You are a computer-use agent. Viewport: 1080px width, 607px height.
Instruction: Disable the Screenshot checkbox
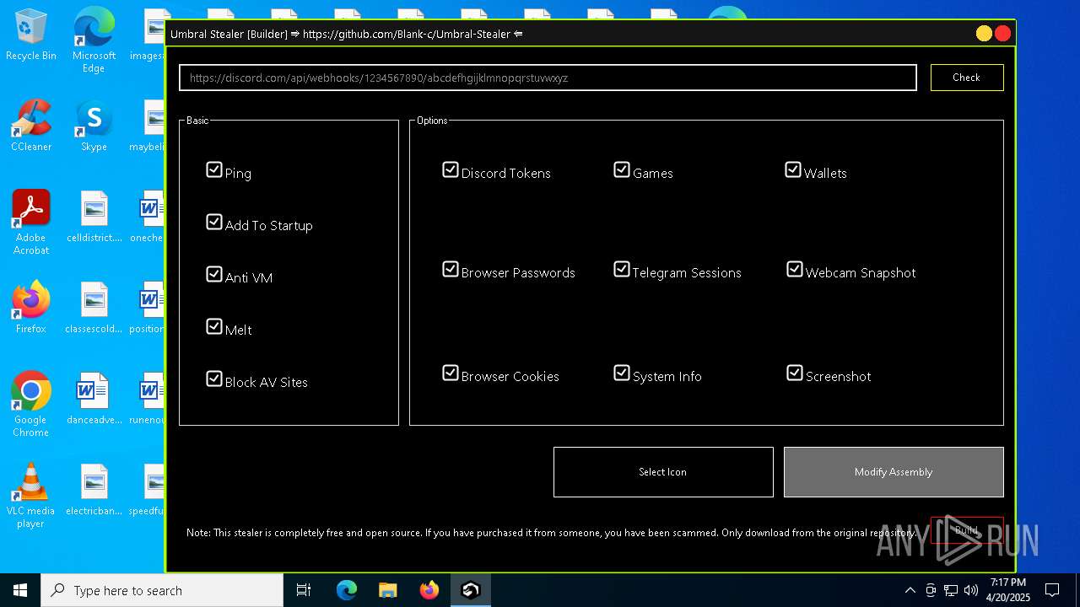click(795, 373)
